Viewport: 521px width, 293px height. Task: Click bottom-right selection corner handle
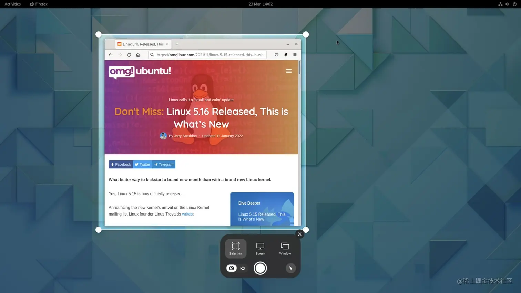coord(306,230)
